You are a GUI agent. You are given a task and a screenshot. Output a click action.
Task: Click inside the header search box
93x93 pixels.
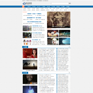point(60,3)
